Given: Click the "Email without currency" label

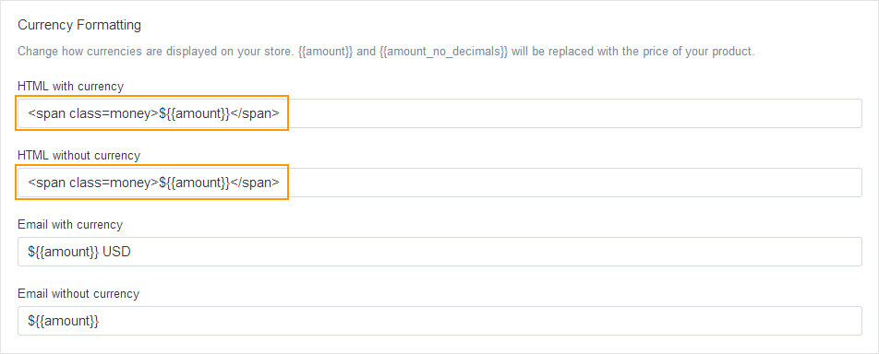Looking at the screenshot, I should click(x=78, y=293).
